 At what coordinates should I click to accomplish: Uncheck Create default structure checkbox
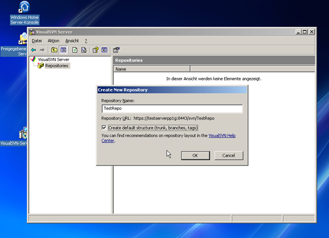tap(104, 127)
